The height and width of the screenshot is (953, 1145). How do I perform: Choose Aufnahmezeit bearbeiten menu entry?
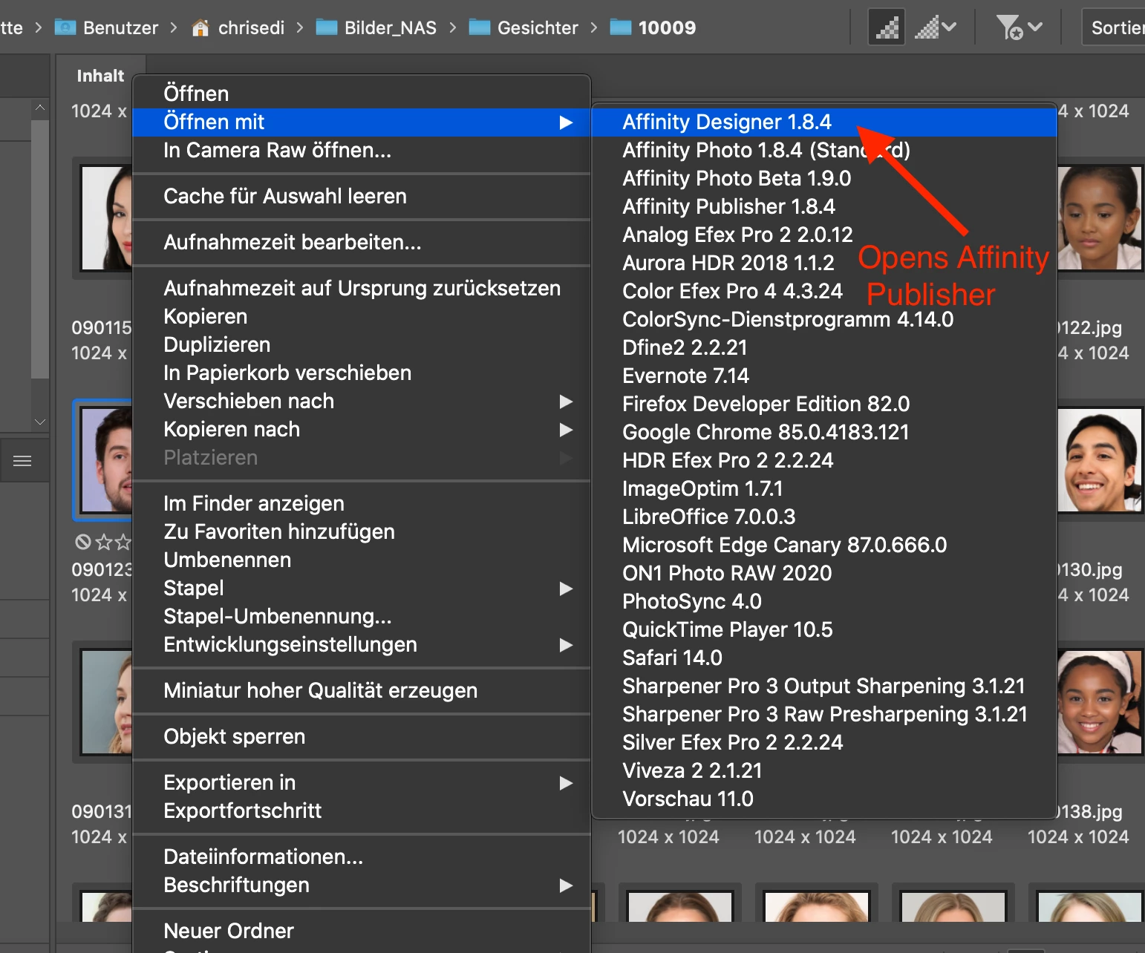362,242
